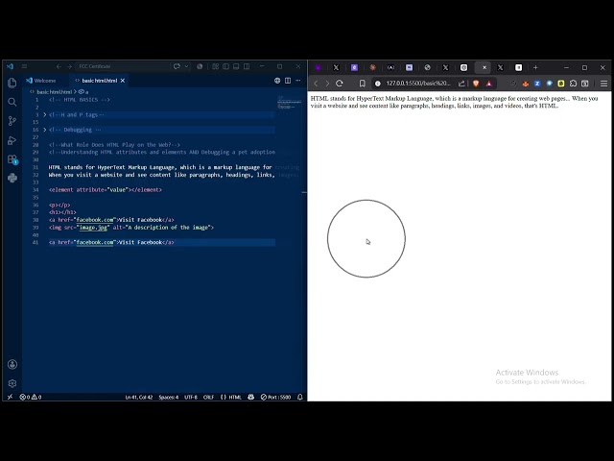The width and height of the screenshot is (614, 461).
Task: Open the Customize Layout control
Action: [215, 66]
